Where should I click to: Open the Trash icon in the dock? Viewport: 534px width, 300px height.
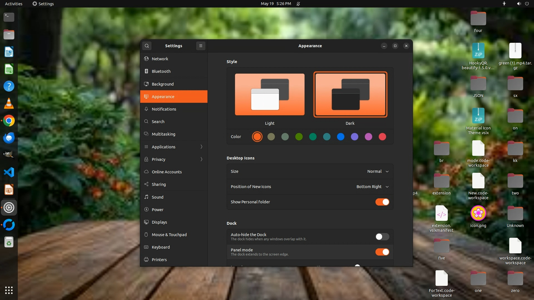tap(9, 242)
